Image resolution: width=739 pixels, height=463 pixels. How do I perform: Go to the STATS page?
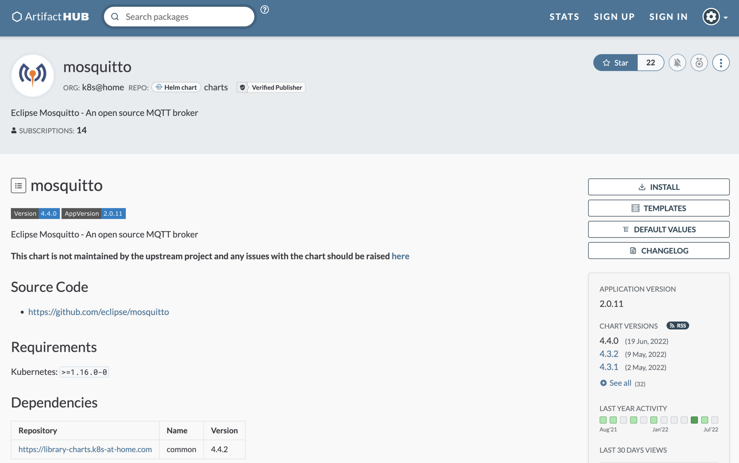click(564, 16)
